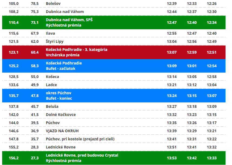The image size is (232, 165).
Task: Click the VJAZD NA OKRUH text
Action: [x=62, y=131]
